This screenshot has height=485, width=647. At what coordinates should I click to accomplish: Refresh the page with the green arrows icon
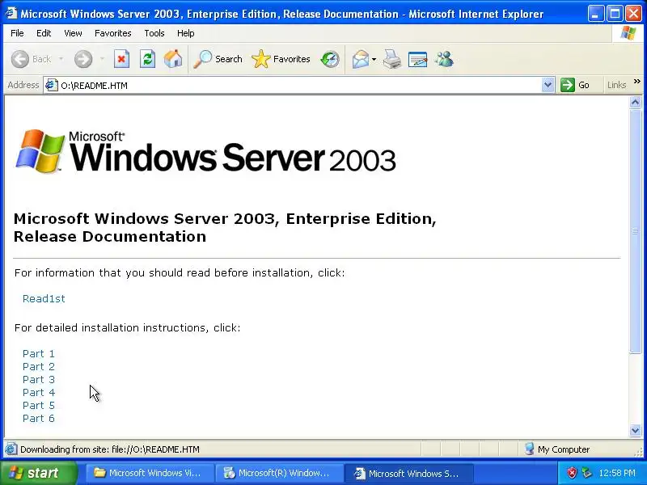pyautogui.click(x=147, y=59)
